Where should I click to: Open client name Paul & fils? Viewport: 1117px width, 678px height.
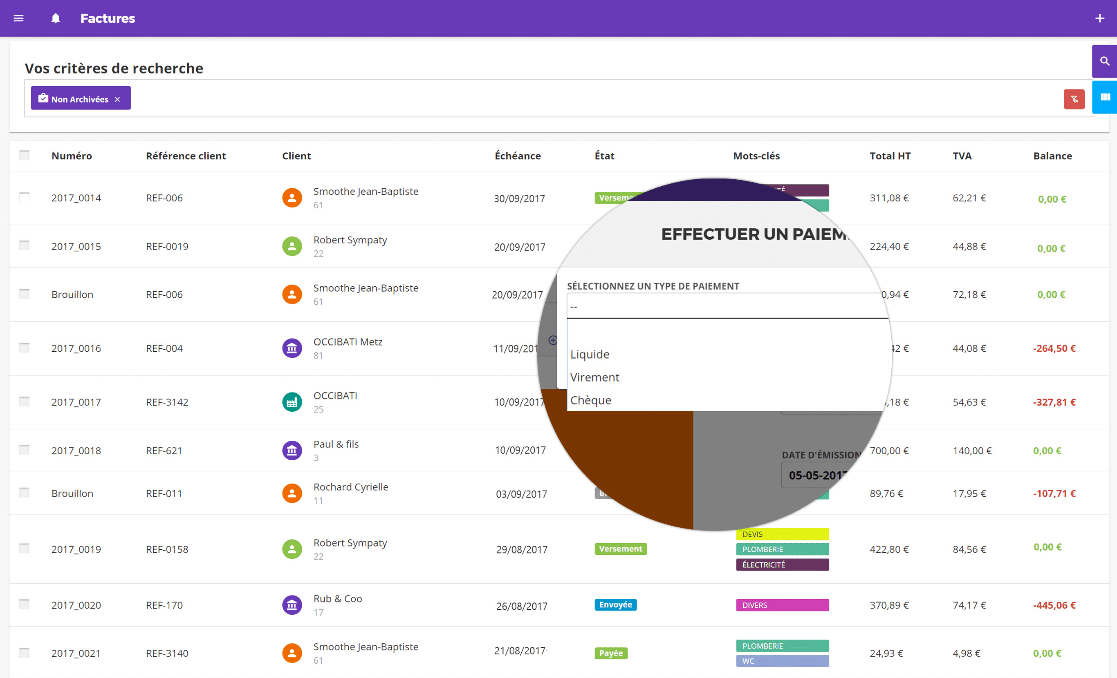coord(336,444)
